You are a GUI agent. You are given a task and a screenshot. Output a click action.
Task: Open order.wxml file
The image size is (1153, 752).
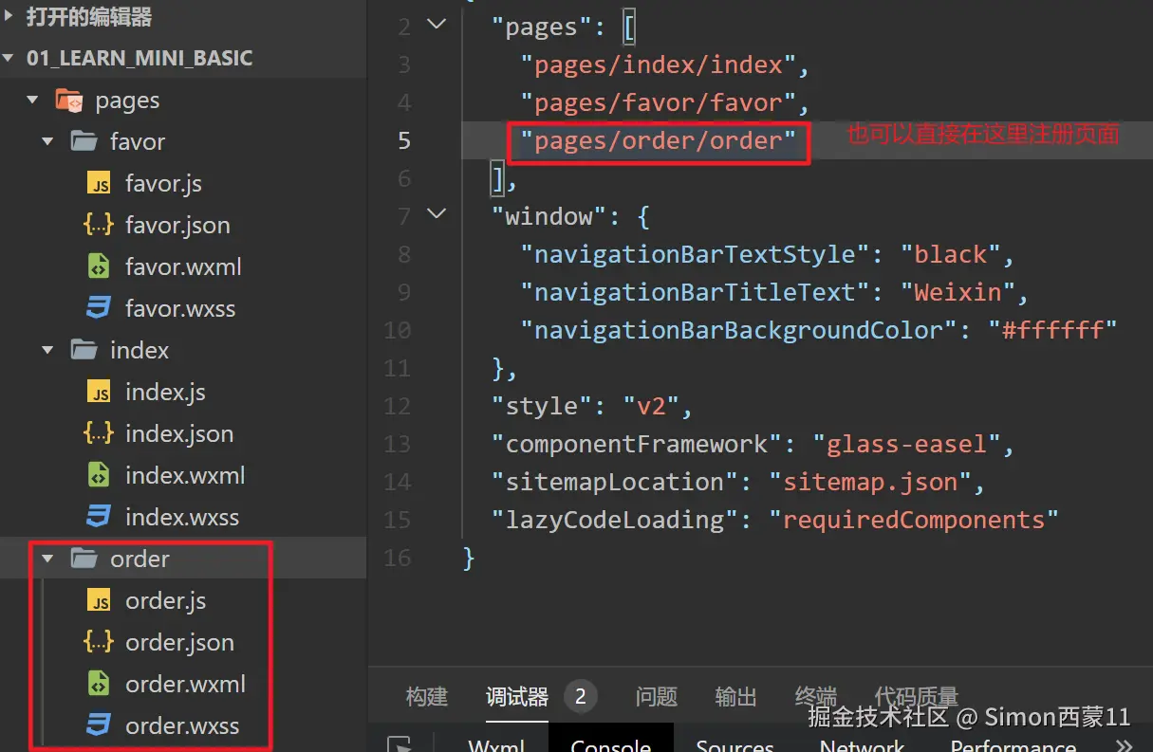point(185,684)
